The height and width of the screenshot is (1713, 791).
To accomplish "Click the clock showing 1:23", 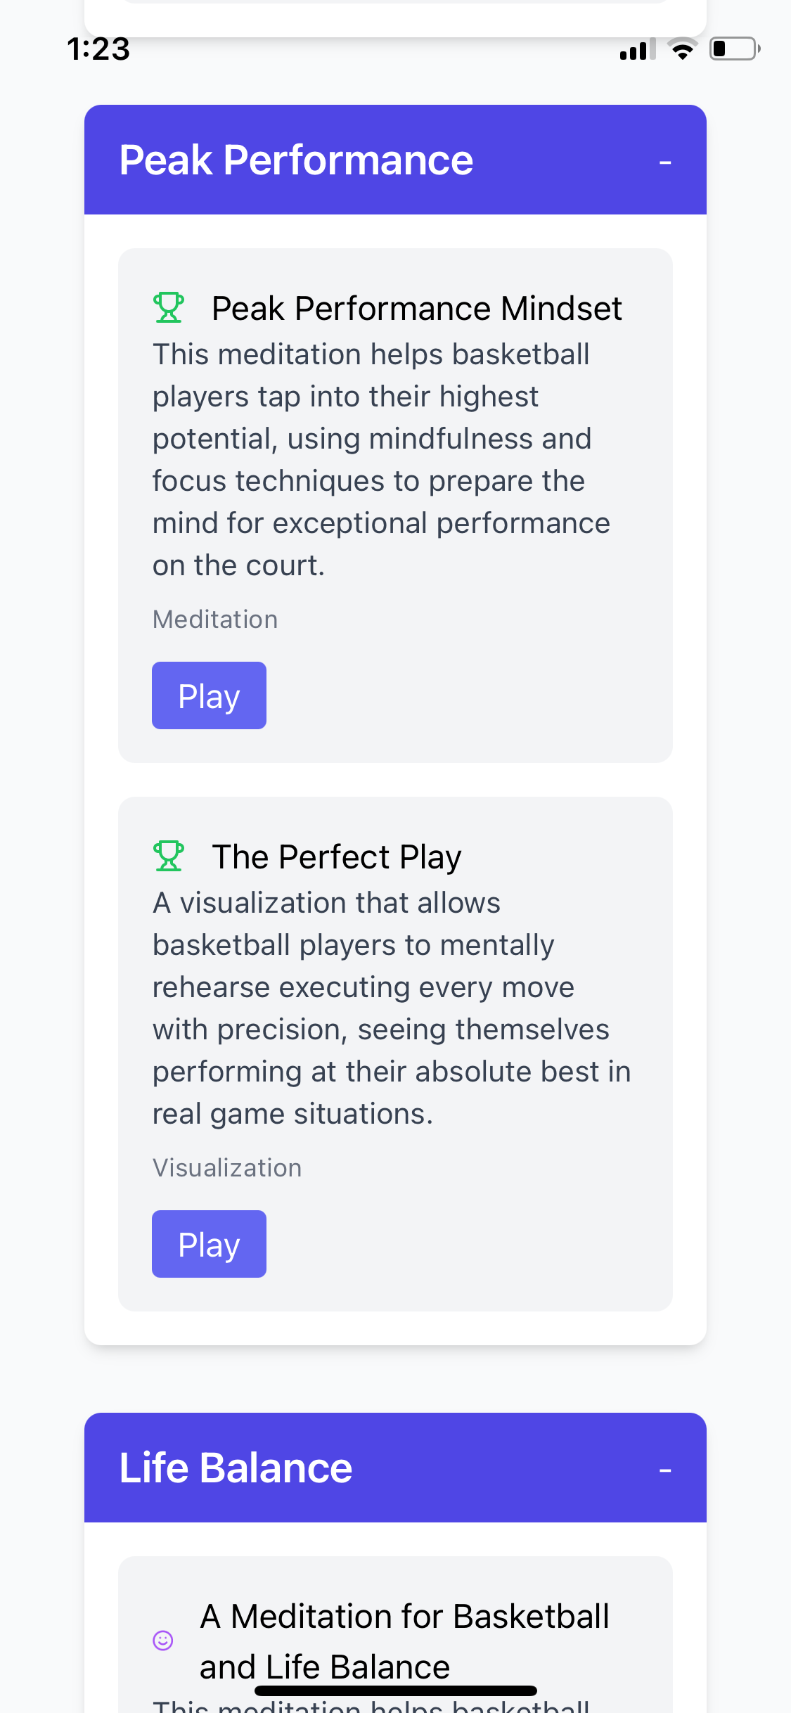I will point(98,49).
